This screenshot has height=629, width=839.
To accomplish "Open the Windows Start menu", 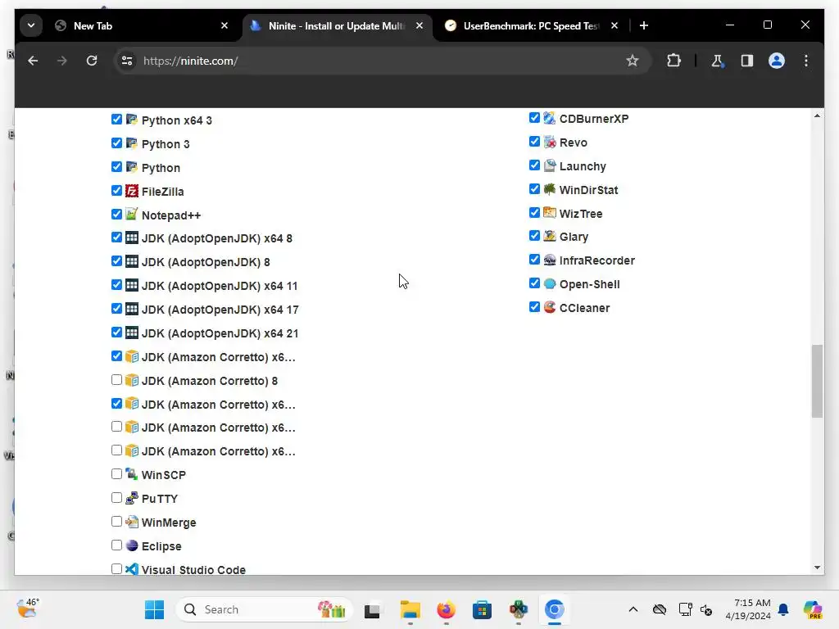I will coord(155,609).
